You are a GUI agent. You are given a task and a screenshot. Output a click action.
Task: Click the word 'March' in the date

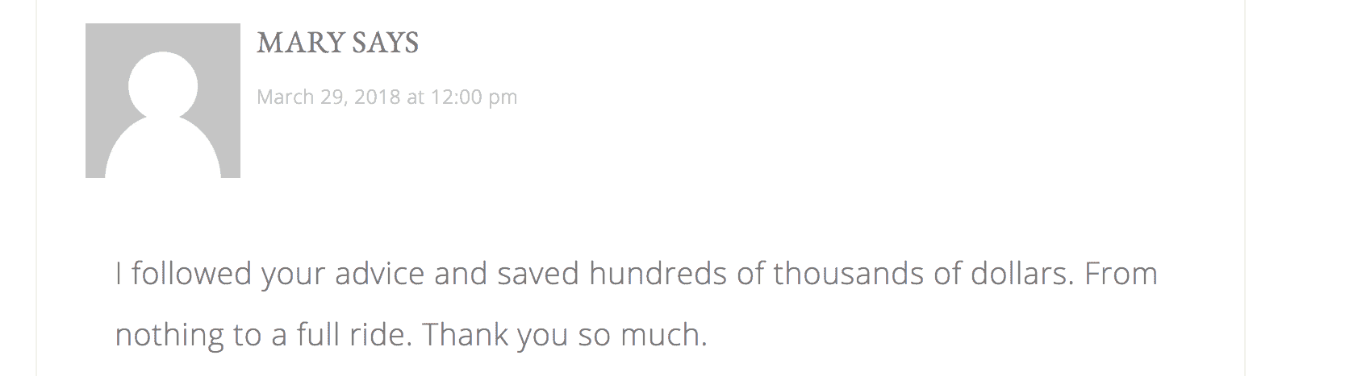point(285,97)
